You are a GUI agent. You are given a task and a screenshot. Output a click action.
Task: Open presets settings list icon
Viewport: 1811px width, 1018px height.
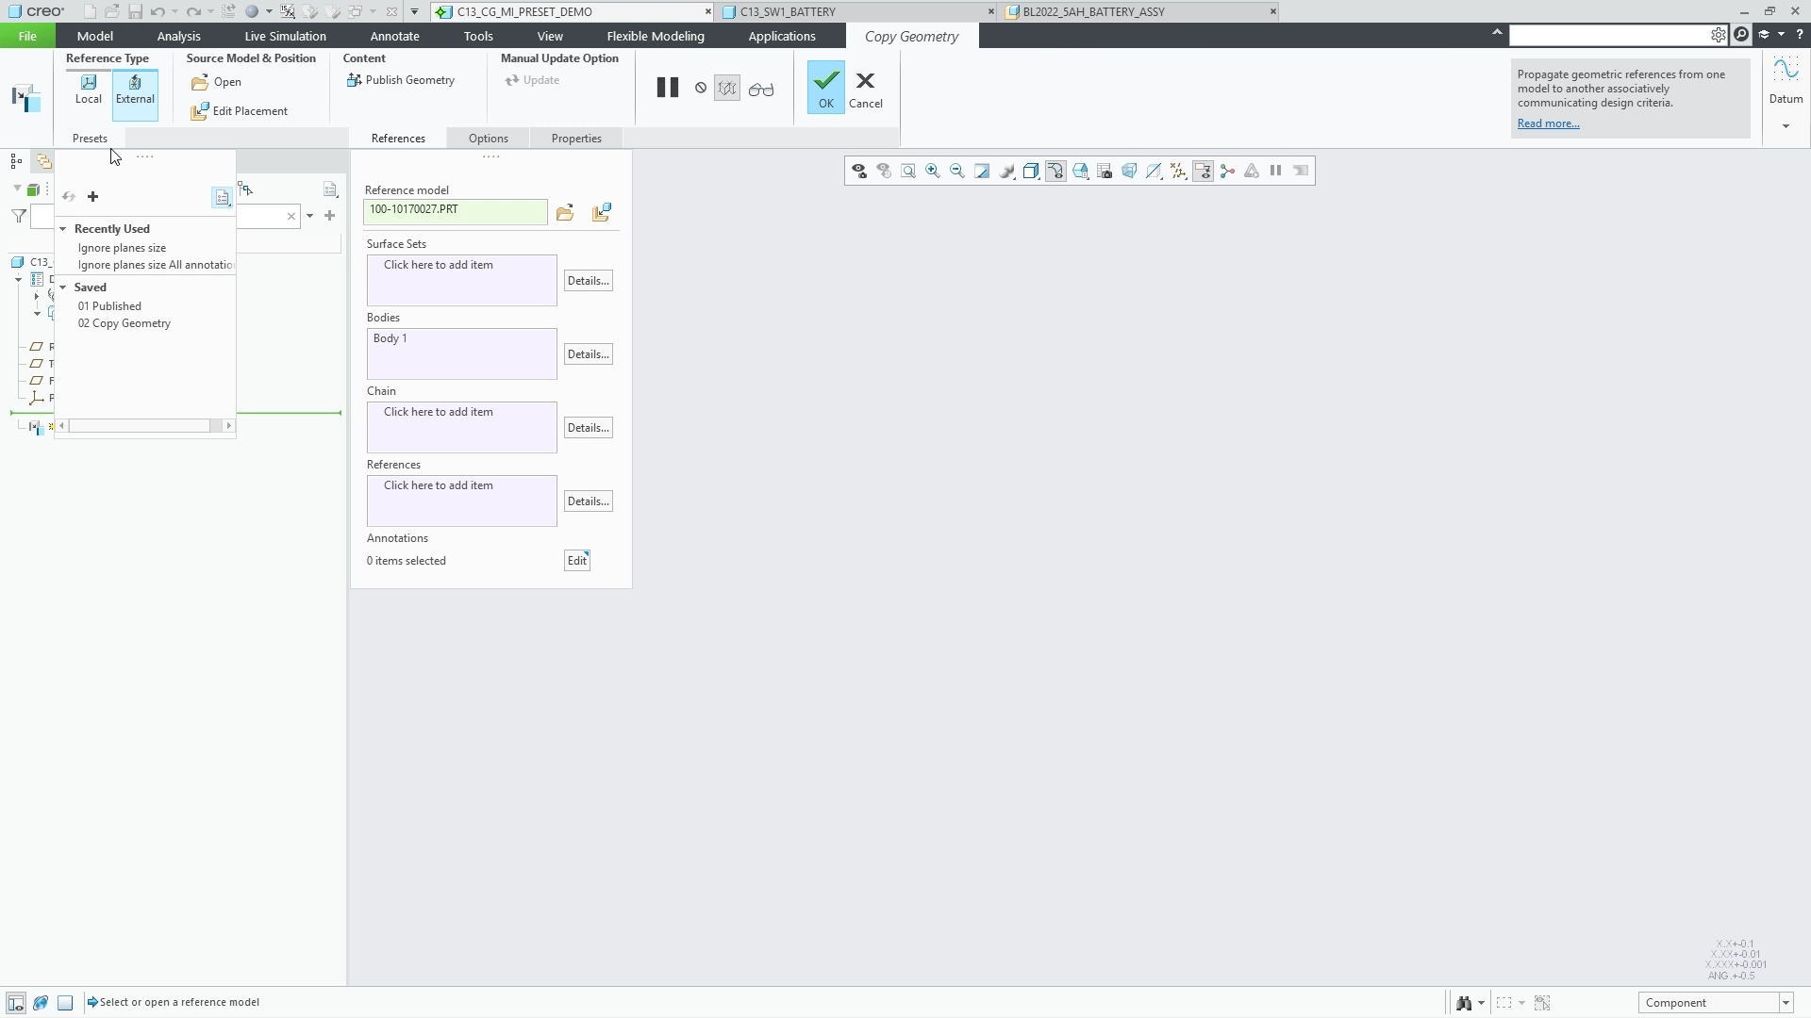(222, 198)
